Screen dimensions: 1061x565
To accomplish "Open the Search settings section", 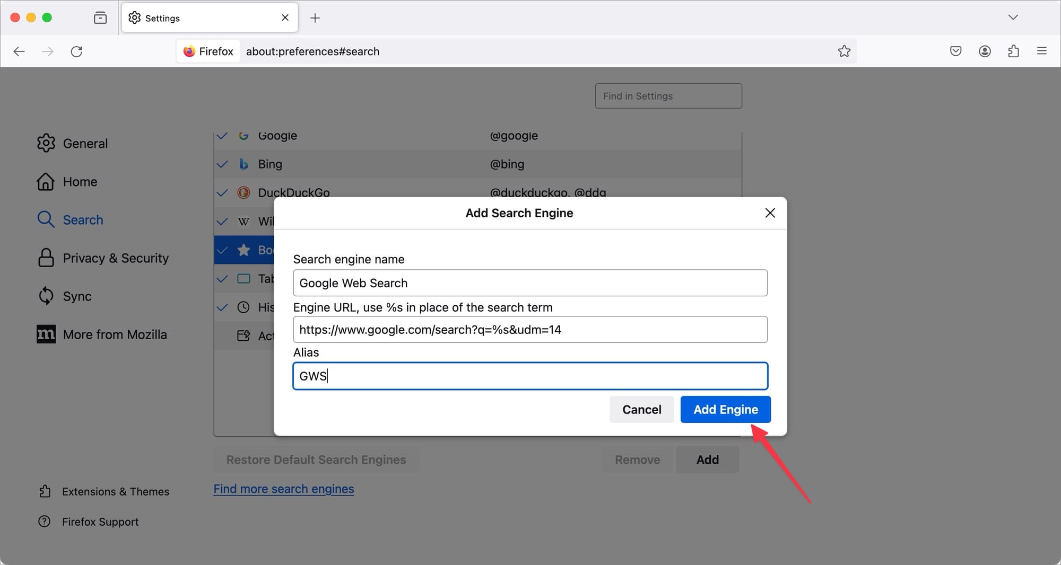I will tap(70, 220).
